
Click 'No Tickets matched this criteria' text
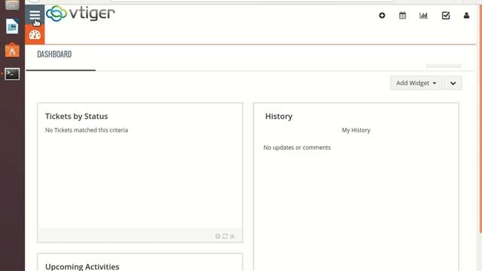87,130
